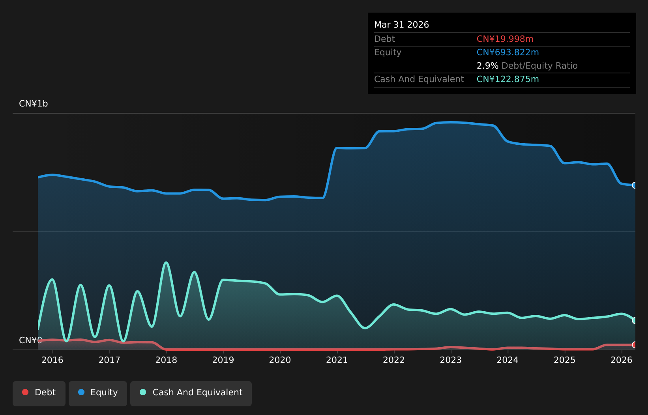The image size is (648, 415).
Task: Click the 2024 x-axis label
Action: click(x=508, y=360)
